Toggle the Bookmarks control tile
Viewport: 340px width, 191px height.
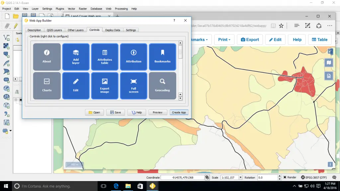[x=162, y=57]
